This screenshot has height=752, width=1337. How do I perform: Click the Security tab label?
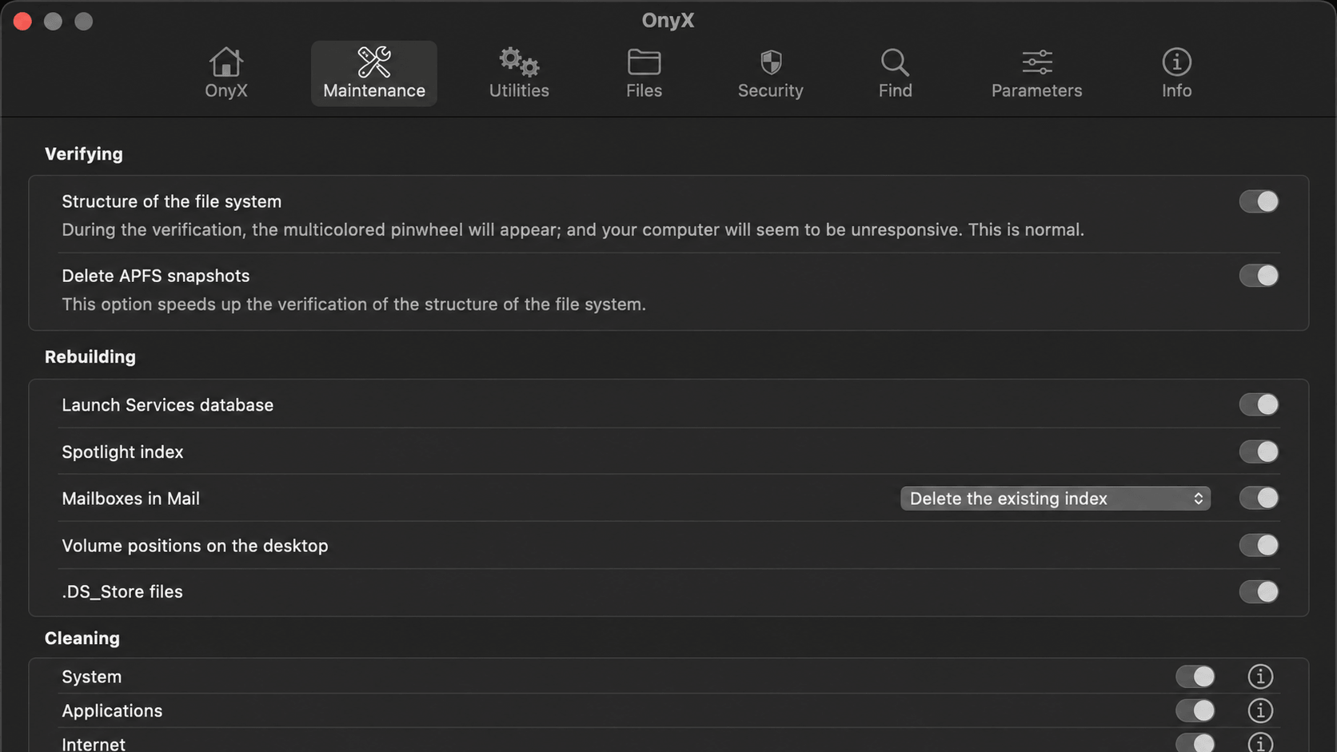click(x=770, y=90)
